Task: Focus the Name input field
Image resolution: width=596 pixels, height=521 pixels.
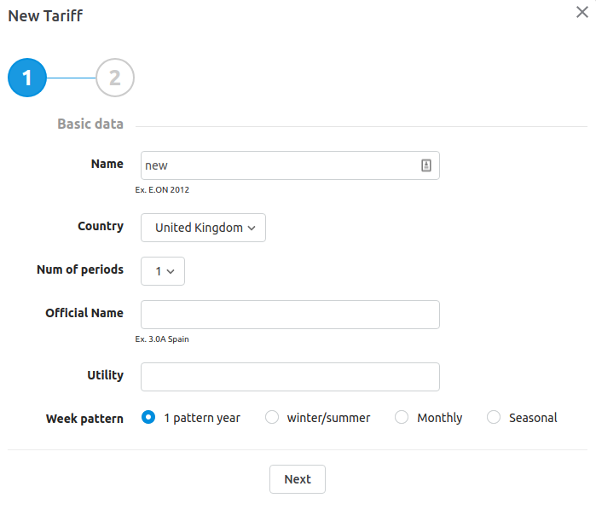Action: tap(290, 165)
